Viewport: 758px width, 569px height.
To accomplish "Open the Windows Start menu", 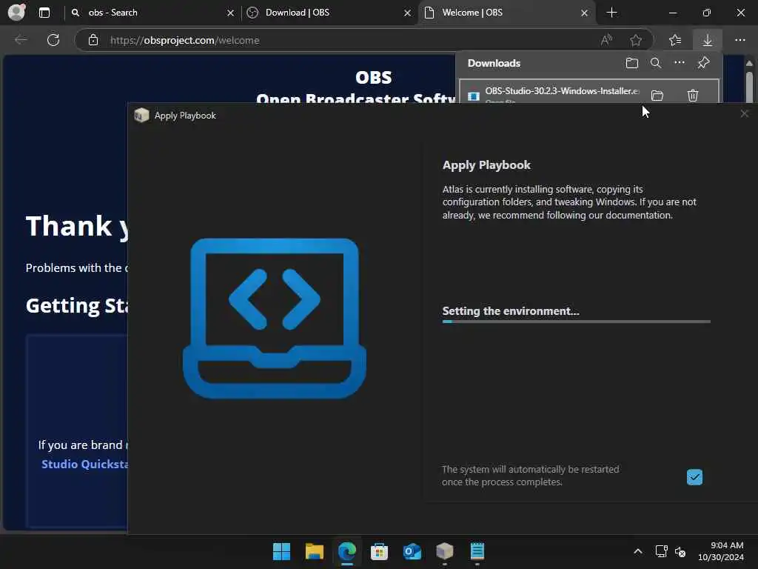I will coord(281,551).
